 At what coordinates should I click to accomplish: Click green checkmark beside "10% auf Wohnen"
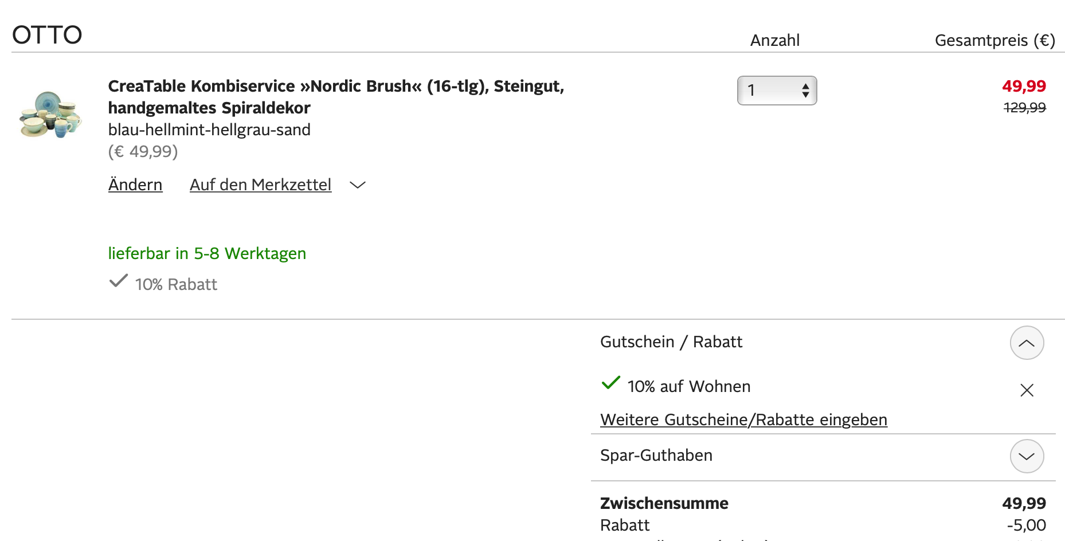point(610,383)
